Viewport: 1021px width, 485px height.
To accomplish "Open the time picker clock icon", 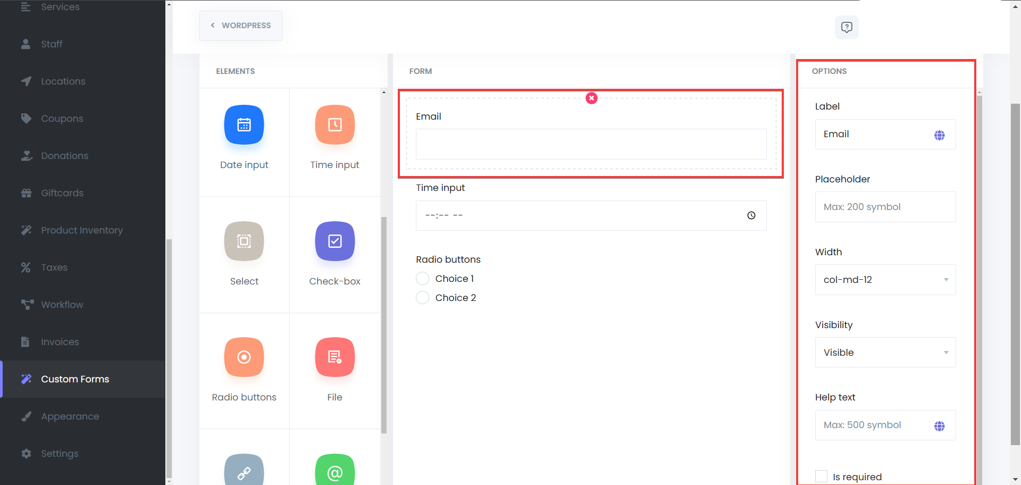I will point(751,215).
